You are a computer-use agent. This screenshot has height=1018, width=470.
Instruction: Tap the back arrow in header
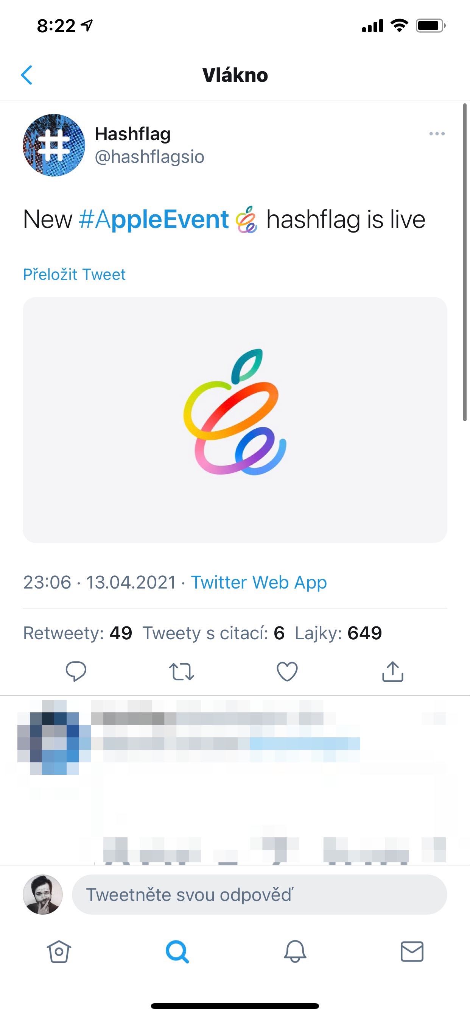point(26,75)
